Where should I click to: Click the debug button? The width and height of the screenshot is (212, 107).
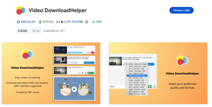tap(112, 87)
